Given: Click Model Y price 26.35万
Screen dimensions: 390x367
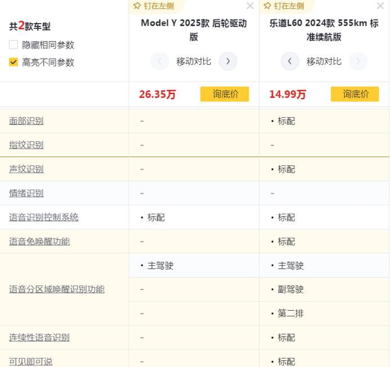Looking at the screenshot, I should tap(157, 95).
